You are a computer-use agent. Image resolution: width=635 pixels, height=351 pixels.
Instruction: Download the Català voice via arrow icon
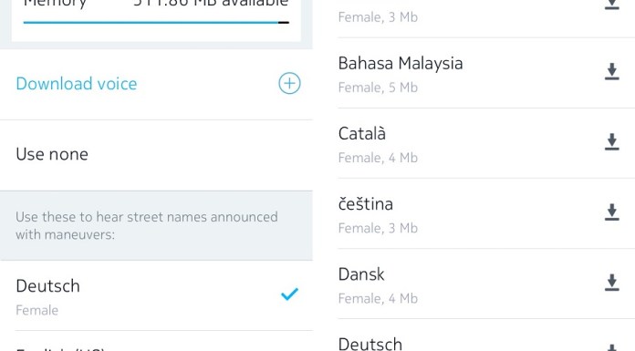(612, 141)
